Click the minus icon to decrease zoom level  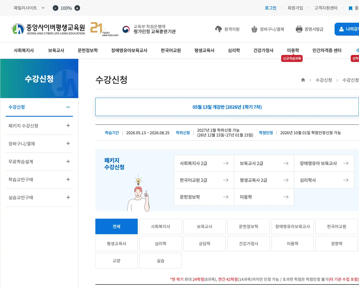tap(55, 8)
